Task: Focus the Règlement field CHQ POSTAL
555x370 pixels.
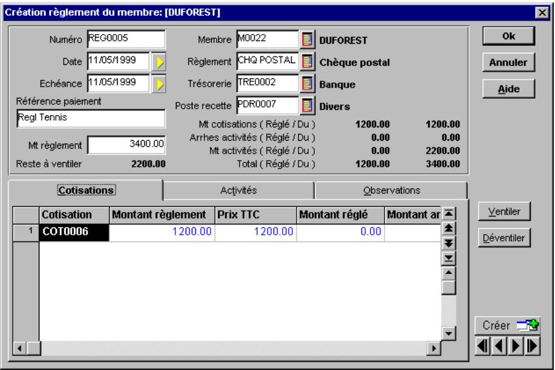Action: click(268, 61)
